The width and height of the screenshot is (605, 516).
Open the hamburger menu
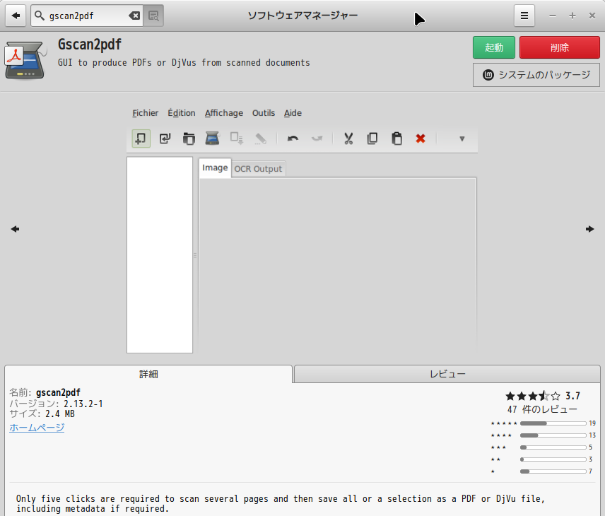524,16
